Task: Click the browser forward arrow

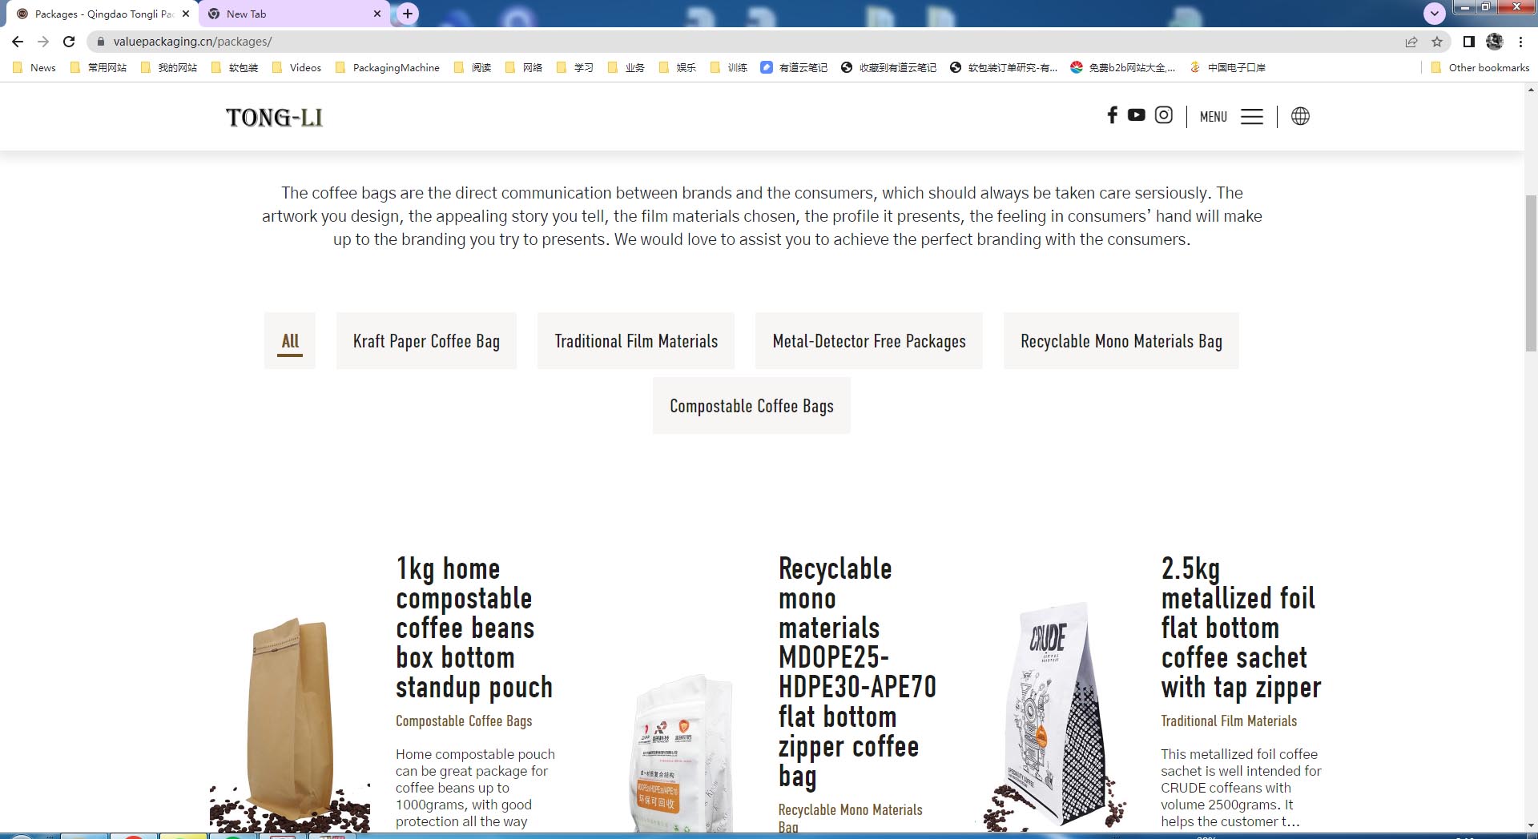Action: pos(43,42)
